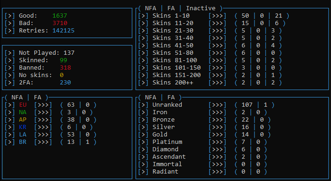Click the Ascendant rank label
Image resolution: width=331 pixels, height=181 pixels.
[169, 157]
